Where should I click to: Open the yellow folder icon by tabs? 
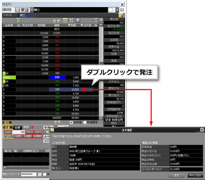tap(121, 15)
